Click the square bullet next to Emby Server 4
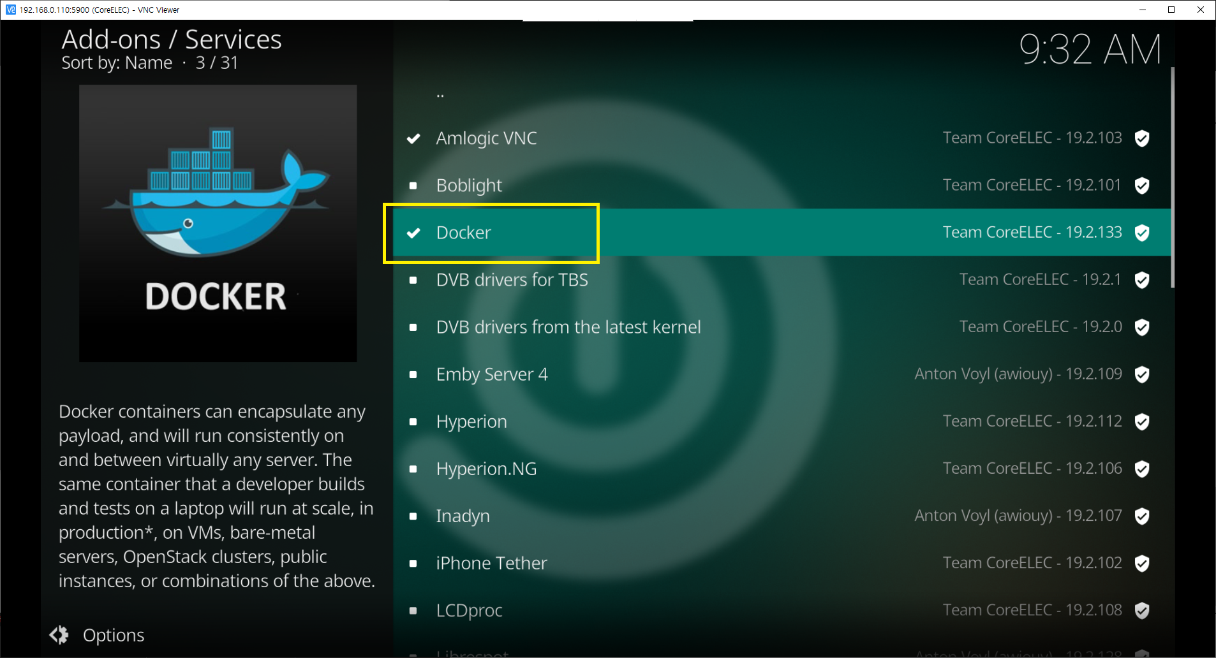Image resolution: width=1216 pixels, height=658 pixels. [x=413, y=374]
